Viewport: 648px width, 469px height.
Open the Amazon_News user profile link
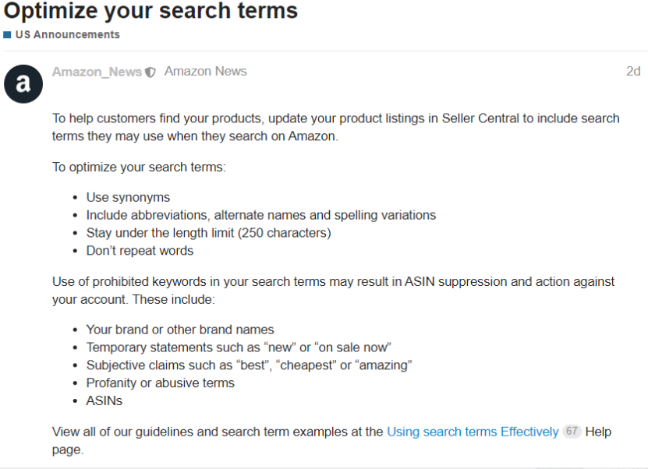tap(97, 72)
